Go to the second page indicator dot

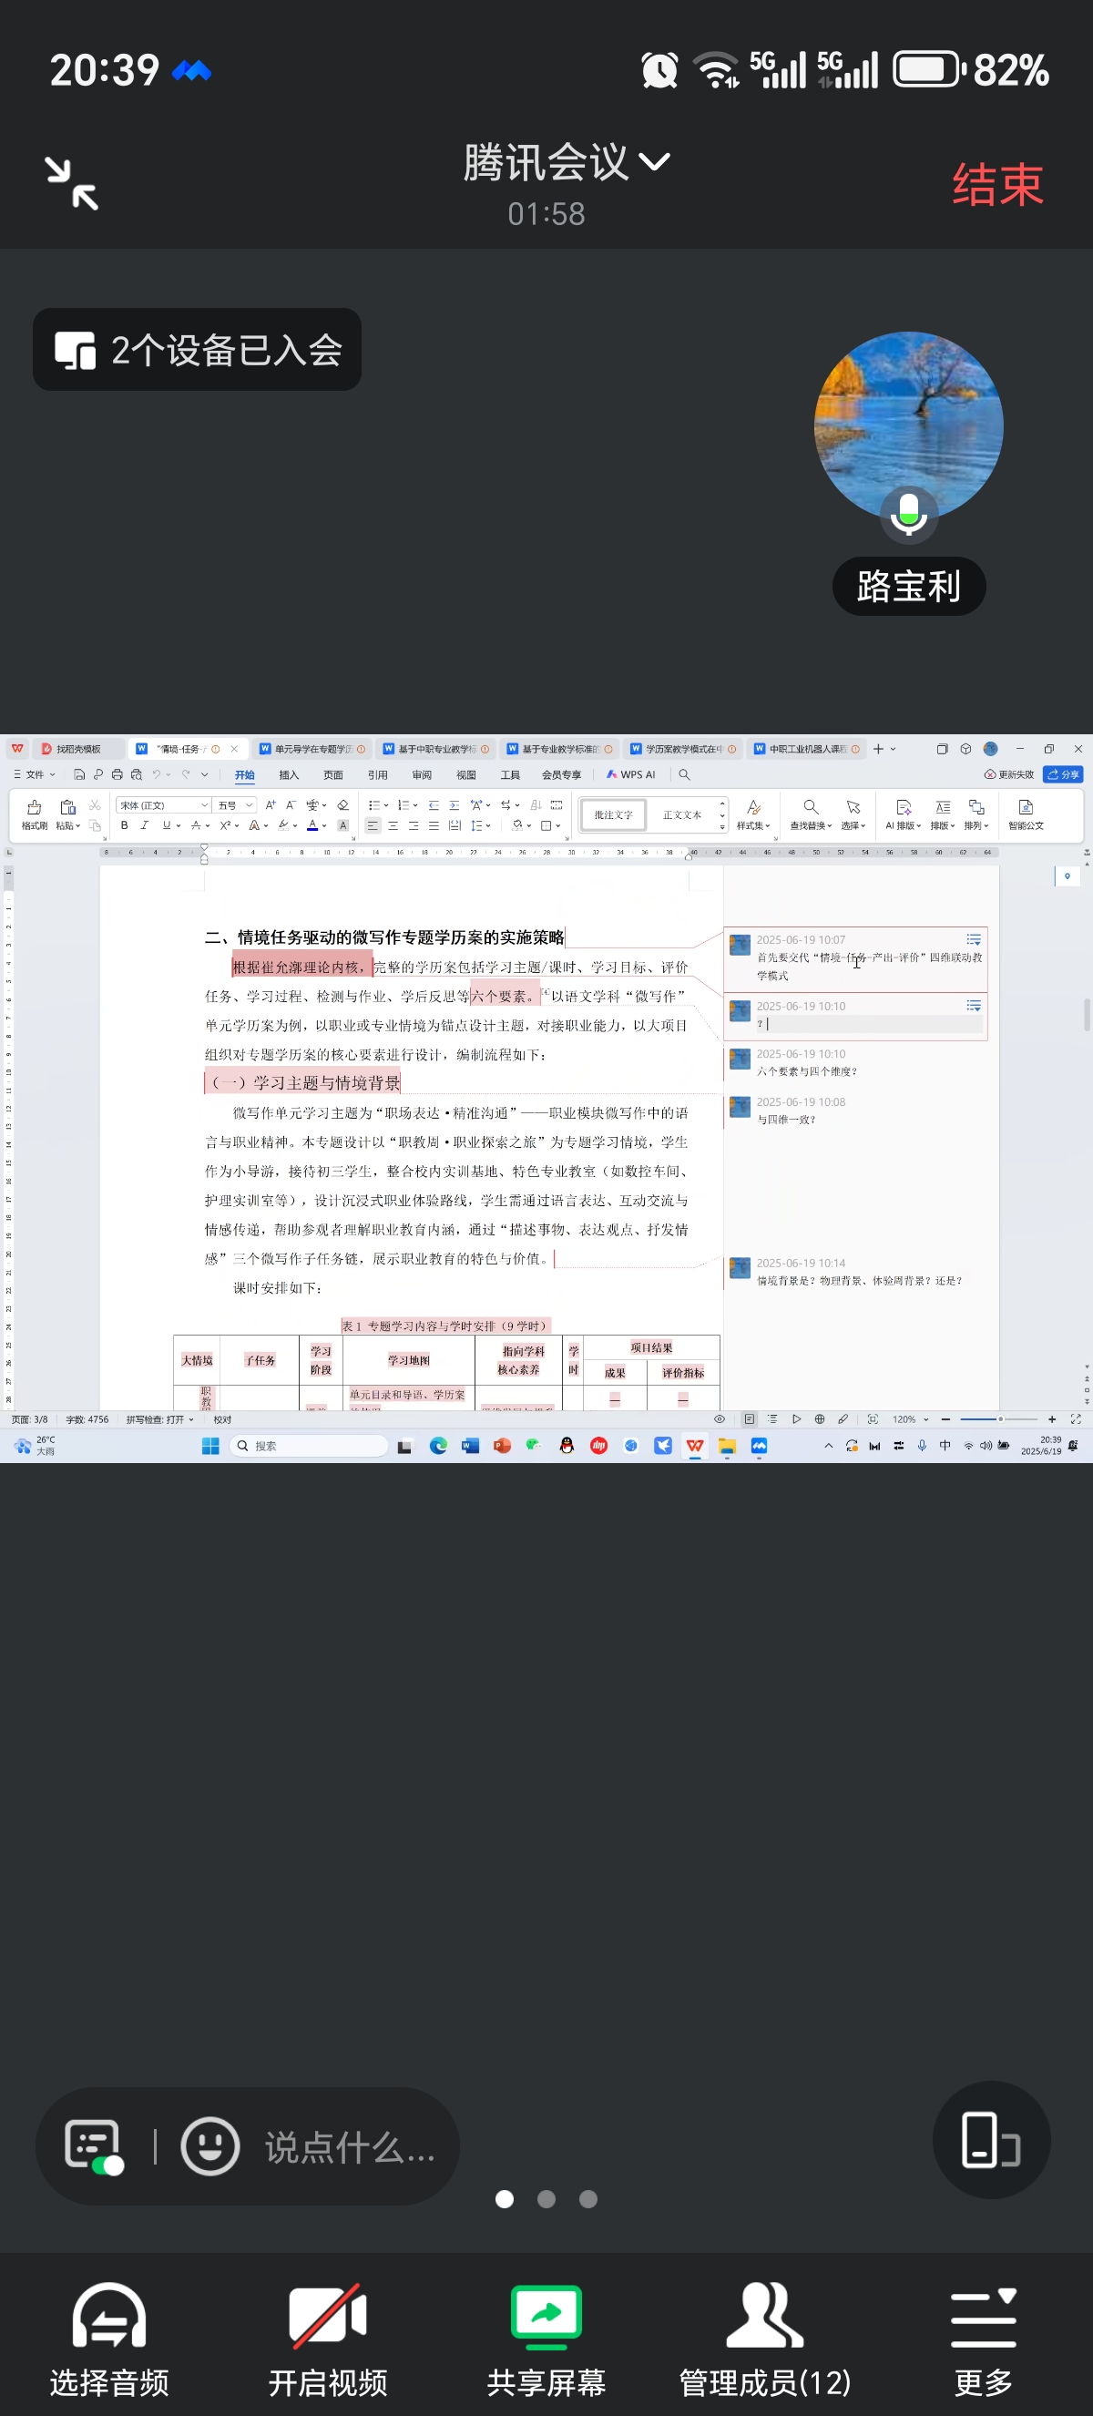point(546,2199)
